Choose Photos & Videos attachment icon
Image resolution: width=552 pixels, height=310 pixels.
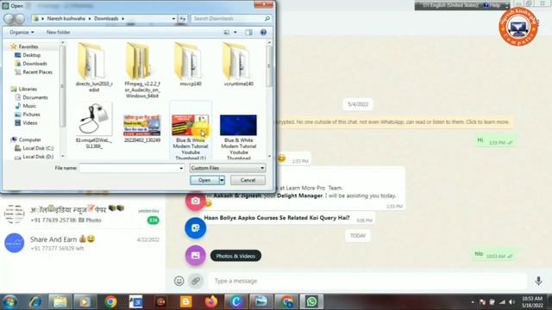pos(196,256)
